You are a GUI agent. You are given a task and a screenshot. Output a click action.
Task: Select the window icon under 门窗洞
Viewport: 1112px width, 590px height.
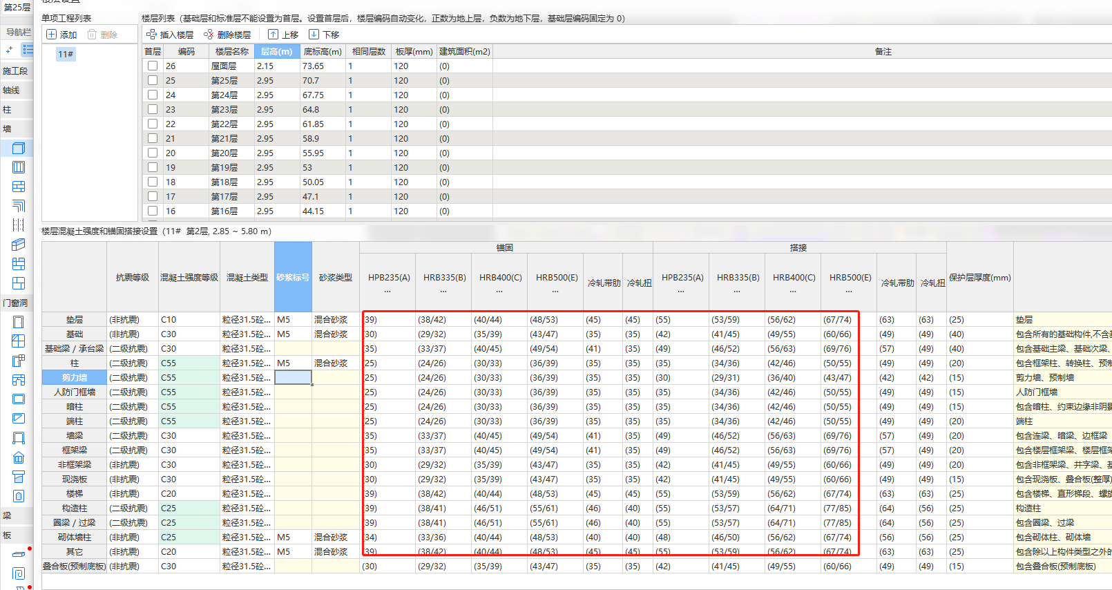pyautogui.click(x=19, y=341)
